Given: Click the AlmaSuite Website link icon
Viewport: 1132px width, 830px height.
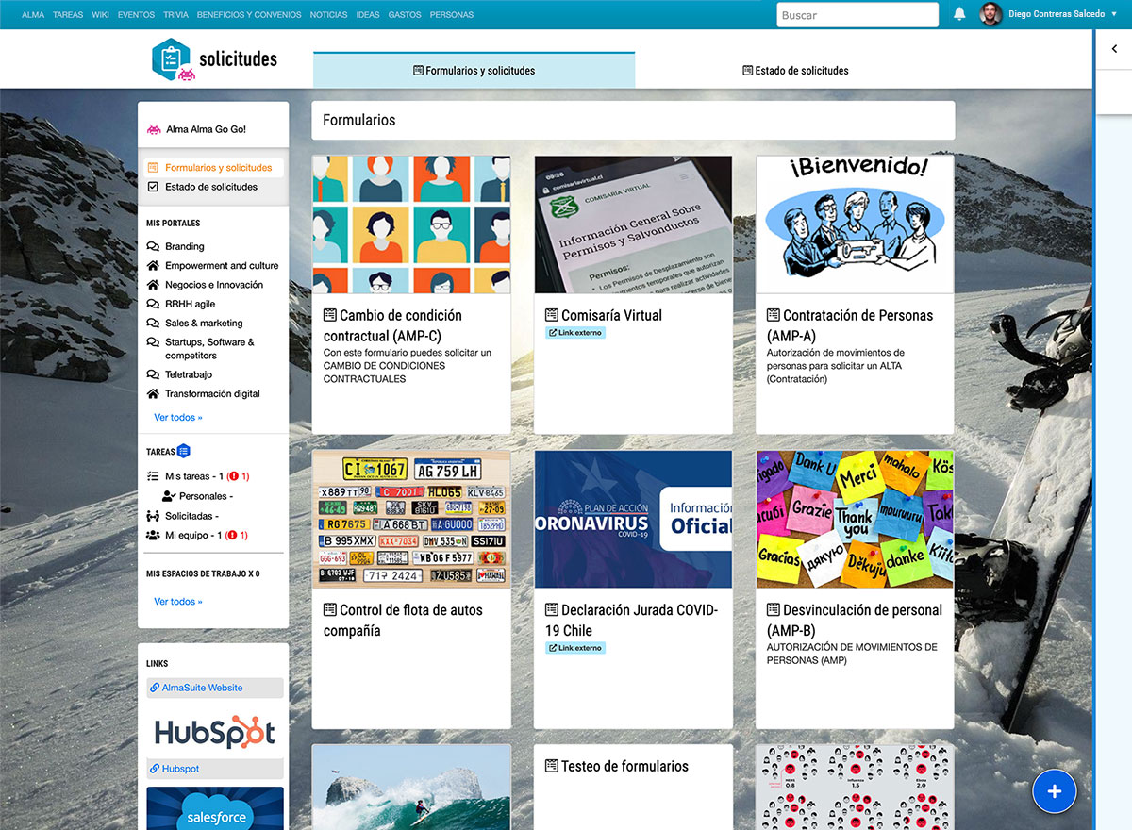Looking at the screenshot, I should [x=154, y=688].
